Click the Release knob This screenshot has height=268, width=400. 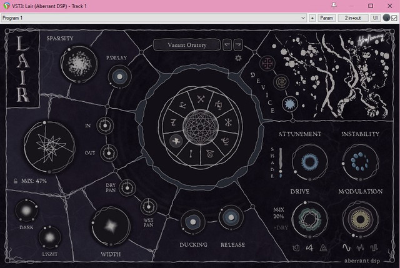231,217
